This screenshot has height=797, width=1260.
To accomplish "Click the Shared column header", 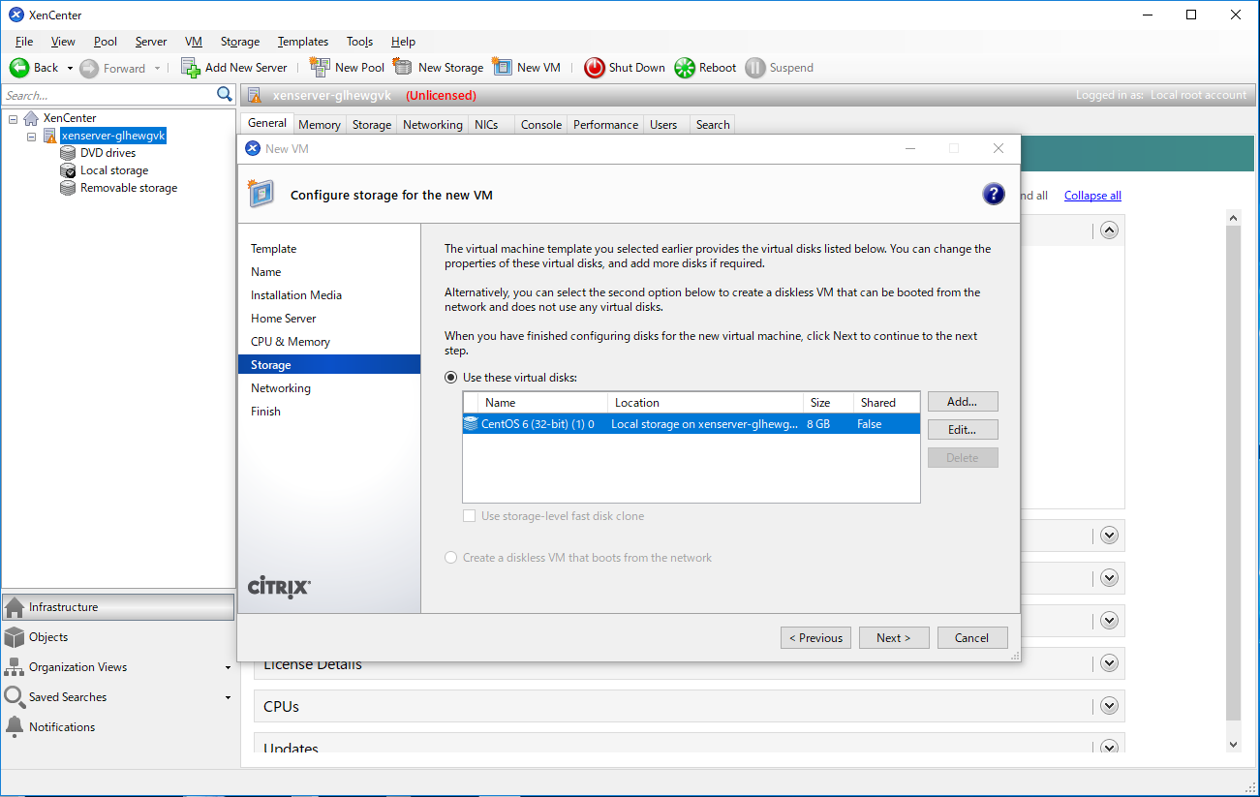I will pyautogui.click(x=886, y=402).
